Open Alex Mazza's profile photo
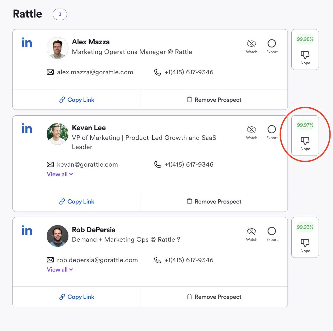333x331 pixels. pos(57,48)
